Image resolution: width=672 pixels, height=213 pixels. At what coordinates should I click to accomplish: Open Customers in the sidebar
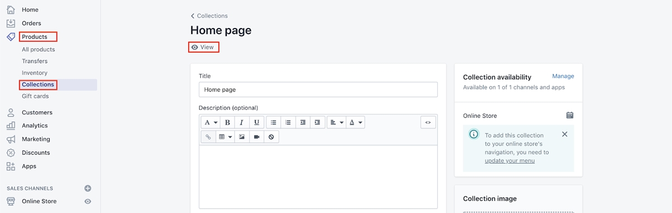point(37,112)
